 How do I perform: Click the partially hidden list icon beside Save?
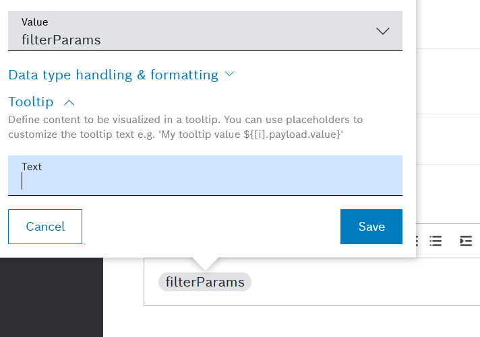[417, 241]
